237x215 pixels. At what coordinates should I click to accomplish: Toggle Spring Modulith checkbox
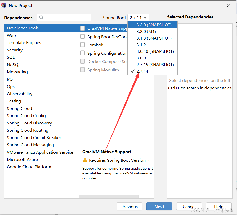83,70
